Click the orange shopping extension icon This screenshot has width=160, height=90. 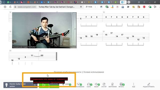139,7
